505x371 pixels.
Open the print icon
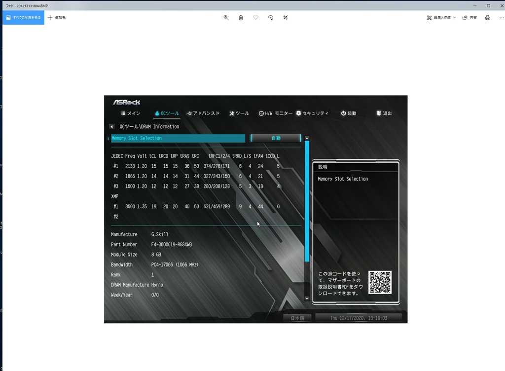coord(488,18)
